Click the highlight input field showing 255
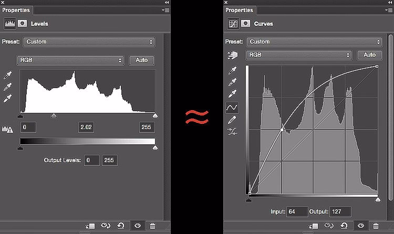 click(x=147, y=127)
